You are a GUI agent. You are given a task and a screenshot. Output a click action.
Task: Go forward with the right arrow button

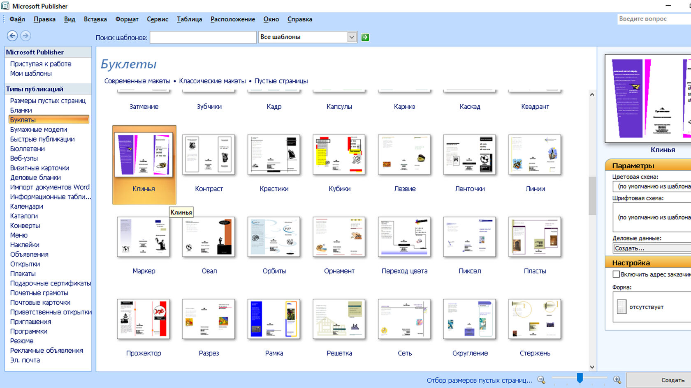(x=26, y=36)
